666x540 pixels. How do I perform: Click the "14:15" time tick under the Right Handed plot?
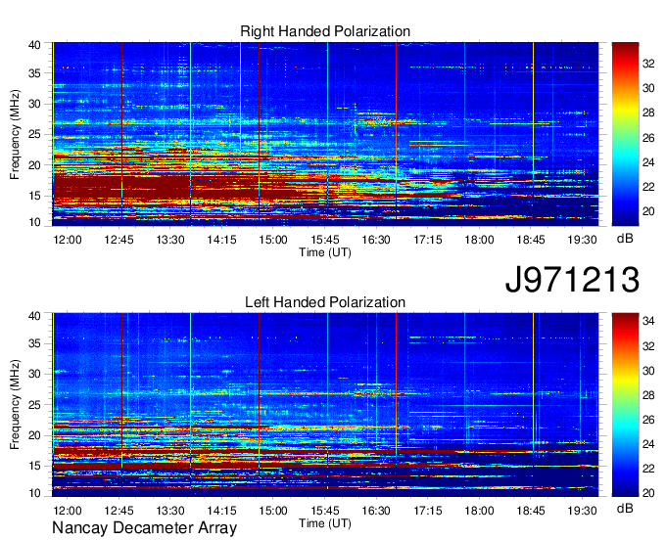tap(221, 240)
